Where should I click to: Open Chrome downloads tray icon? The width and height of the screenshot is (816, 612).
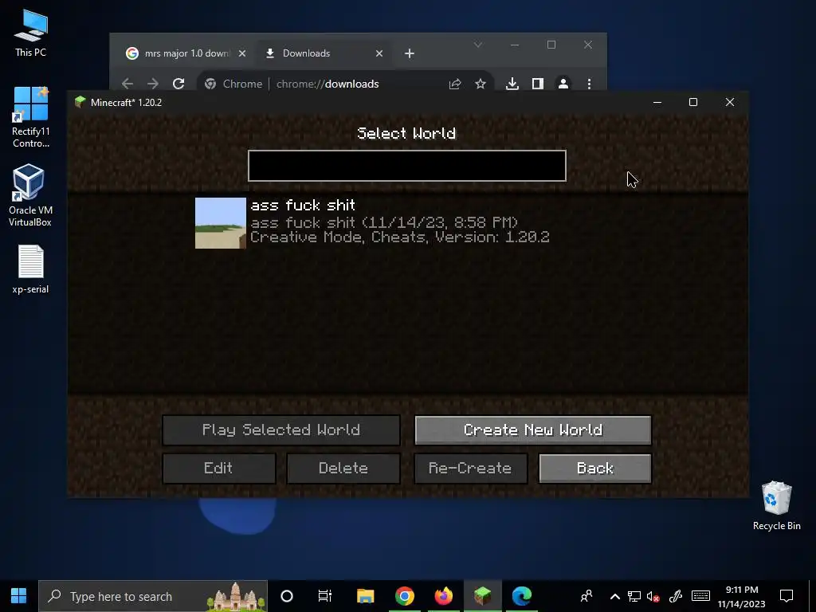(x=512, y=84)
